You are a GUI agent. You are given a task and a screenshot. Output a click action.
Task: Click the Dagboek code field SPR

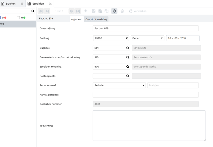point(111,48)
